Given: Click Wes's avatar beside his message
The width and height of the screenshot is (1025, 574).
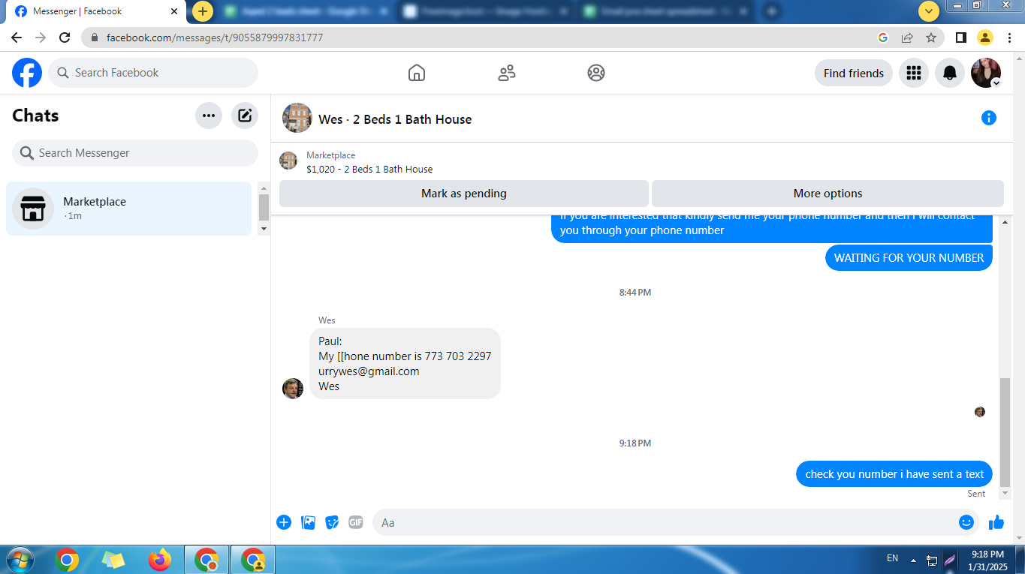Looking at the screenshot, I should (293, 389).
